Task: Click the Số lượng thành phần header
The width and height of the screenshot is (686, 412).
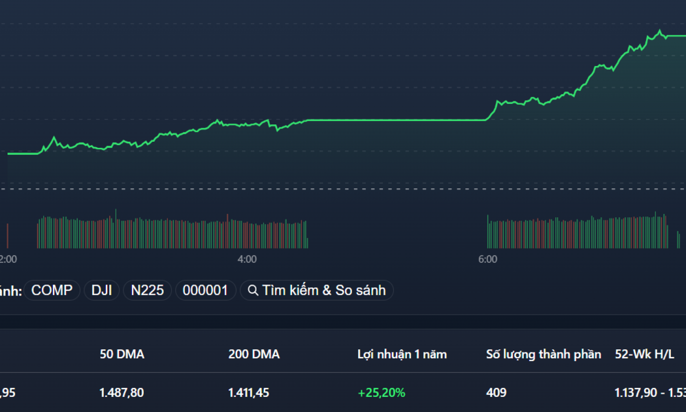Action: [544, 354]
